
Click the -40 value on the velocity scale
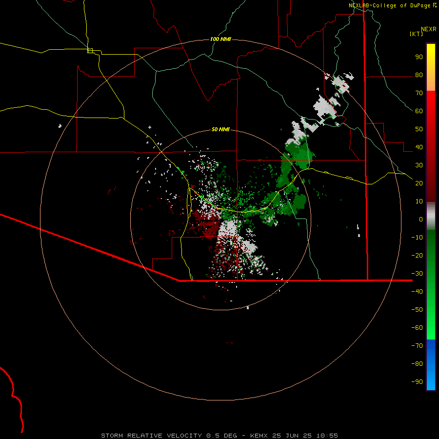point(417,292)
